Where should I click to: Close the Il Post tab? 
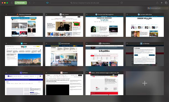click(x=6, y=43)
